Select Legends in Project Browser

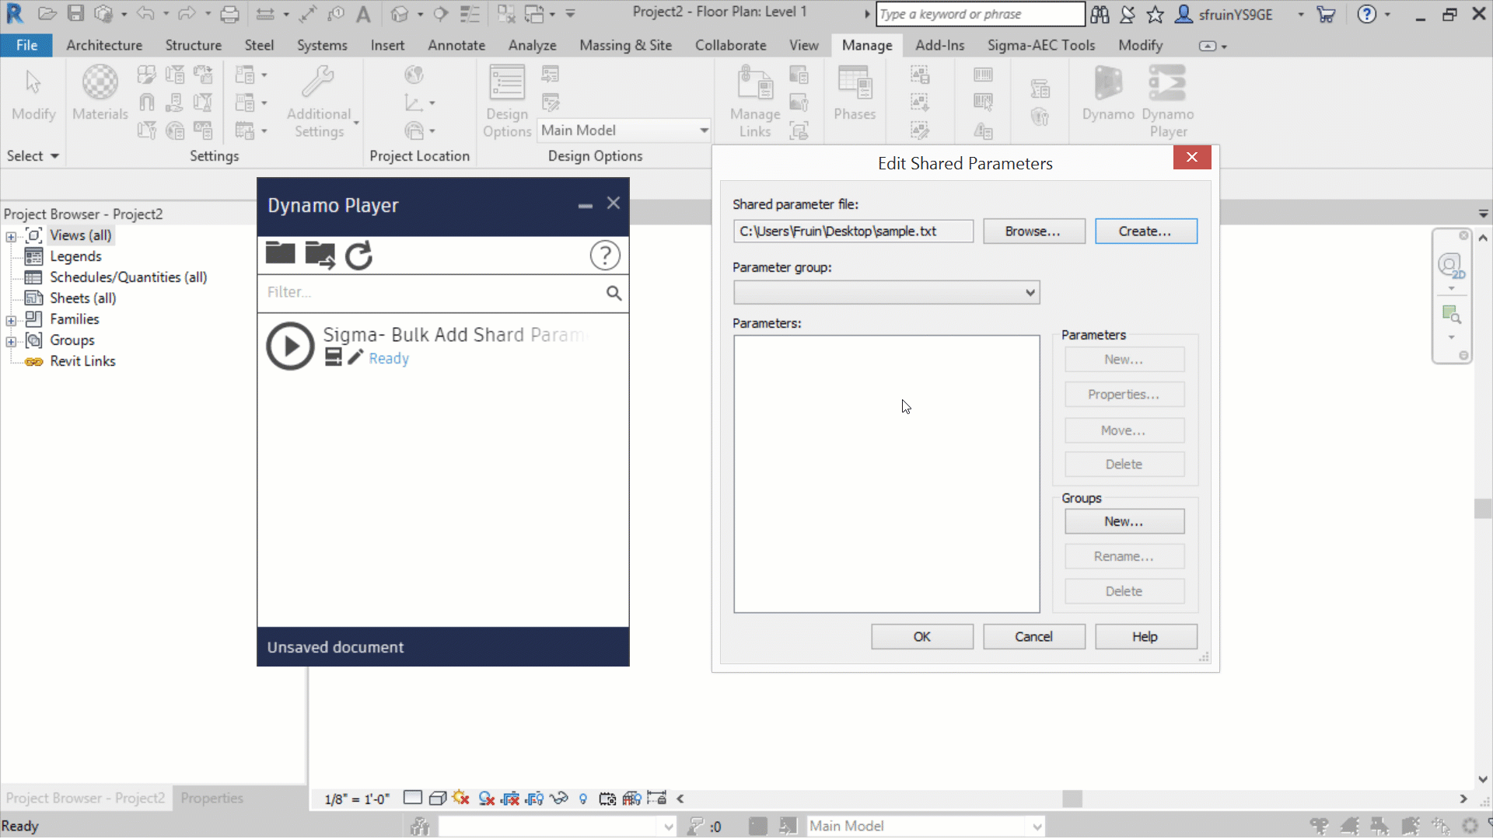coord(75,256)
